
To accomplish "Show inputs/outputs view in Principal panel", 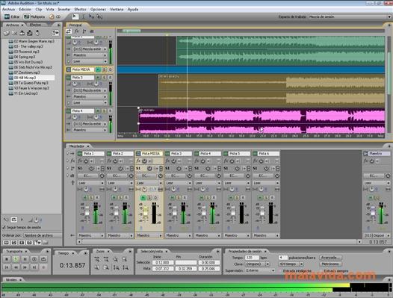I will 69,31.
